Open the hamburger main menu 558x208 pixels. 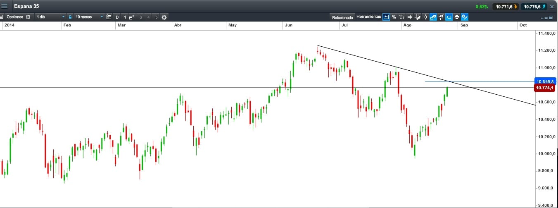click(x=5, y=7)
